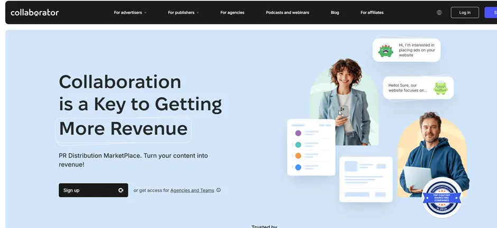Select the orange dot in the ranking list
This screenshot has width=497, height=228.
click(298, 156)
